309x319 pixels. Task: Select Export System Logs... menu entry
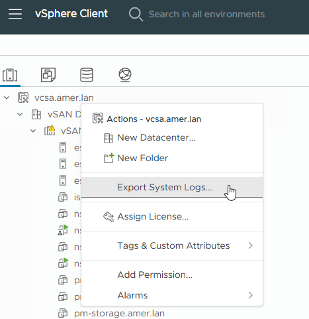pyautogui.click(x=172, y=187)
